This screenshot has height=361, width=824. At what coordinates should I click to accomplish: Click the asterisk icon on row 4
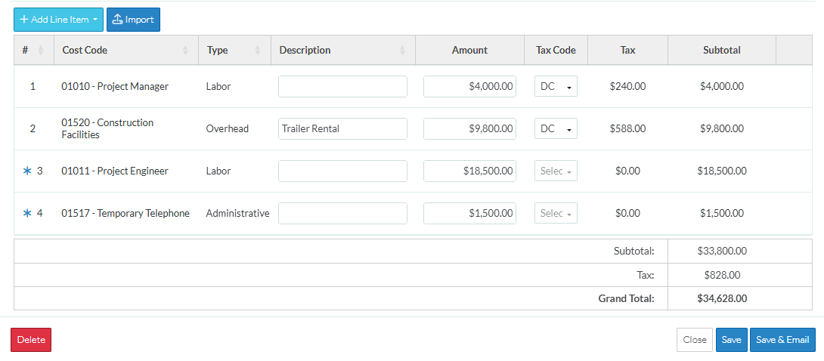click(27, 214)
